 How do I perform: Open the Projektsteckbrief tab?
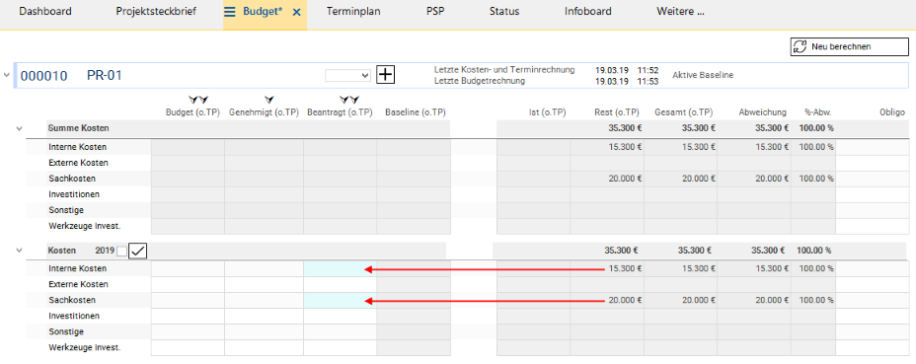pos(156,12)
